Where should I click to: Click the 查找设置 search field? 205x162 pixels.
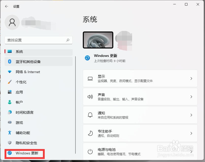click(x=39, y=40)
